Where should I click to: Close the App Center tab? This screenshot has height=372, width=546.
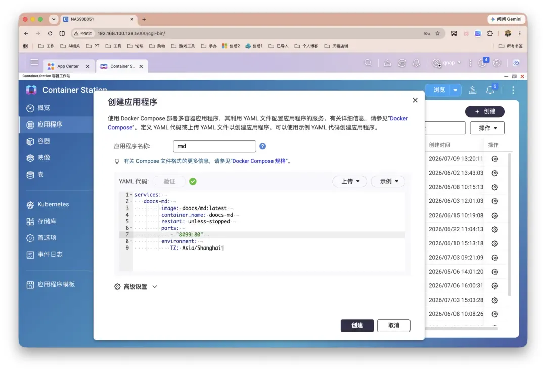[x=88, y=66]
